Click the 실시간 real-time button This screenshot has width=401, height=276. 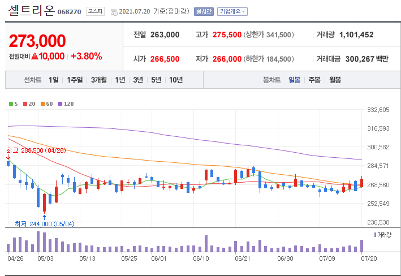point(204,11)
